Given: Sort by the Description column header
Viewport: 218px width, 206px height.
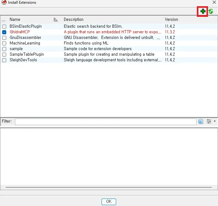Looking at the screenshot, I should pyautogui.click(x=73, y=20).
